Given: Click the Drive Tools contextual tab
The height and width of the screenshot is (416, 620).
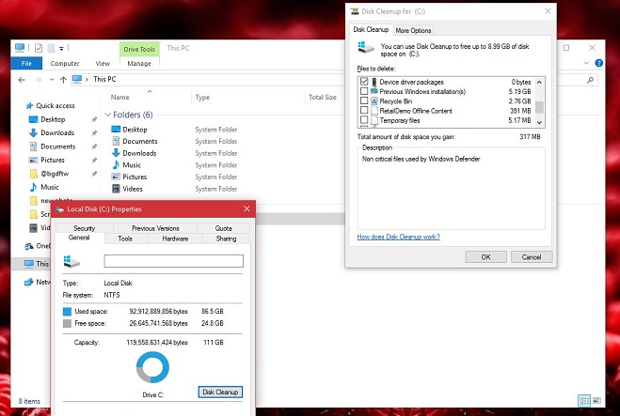Looking at the screenshot, I should coord(139,49).
